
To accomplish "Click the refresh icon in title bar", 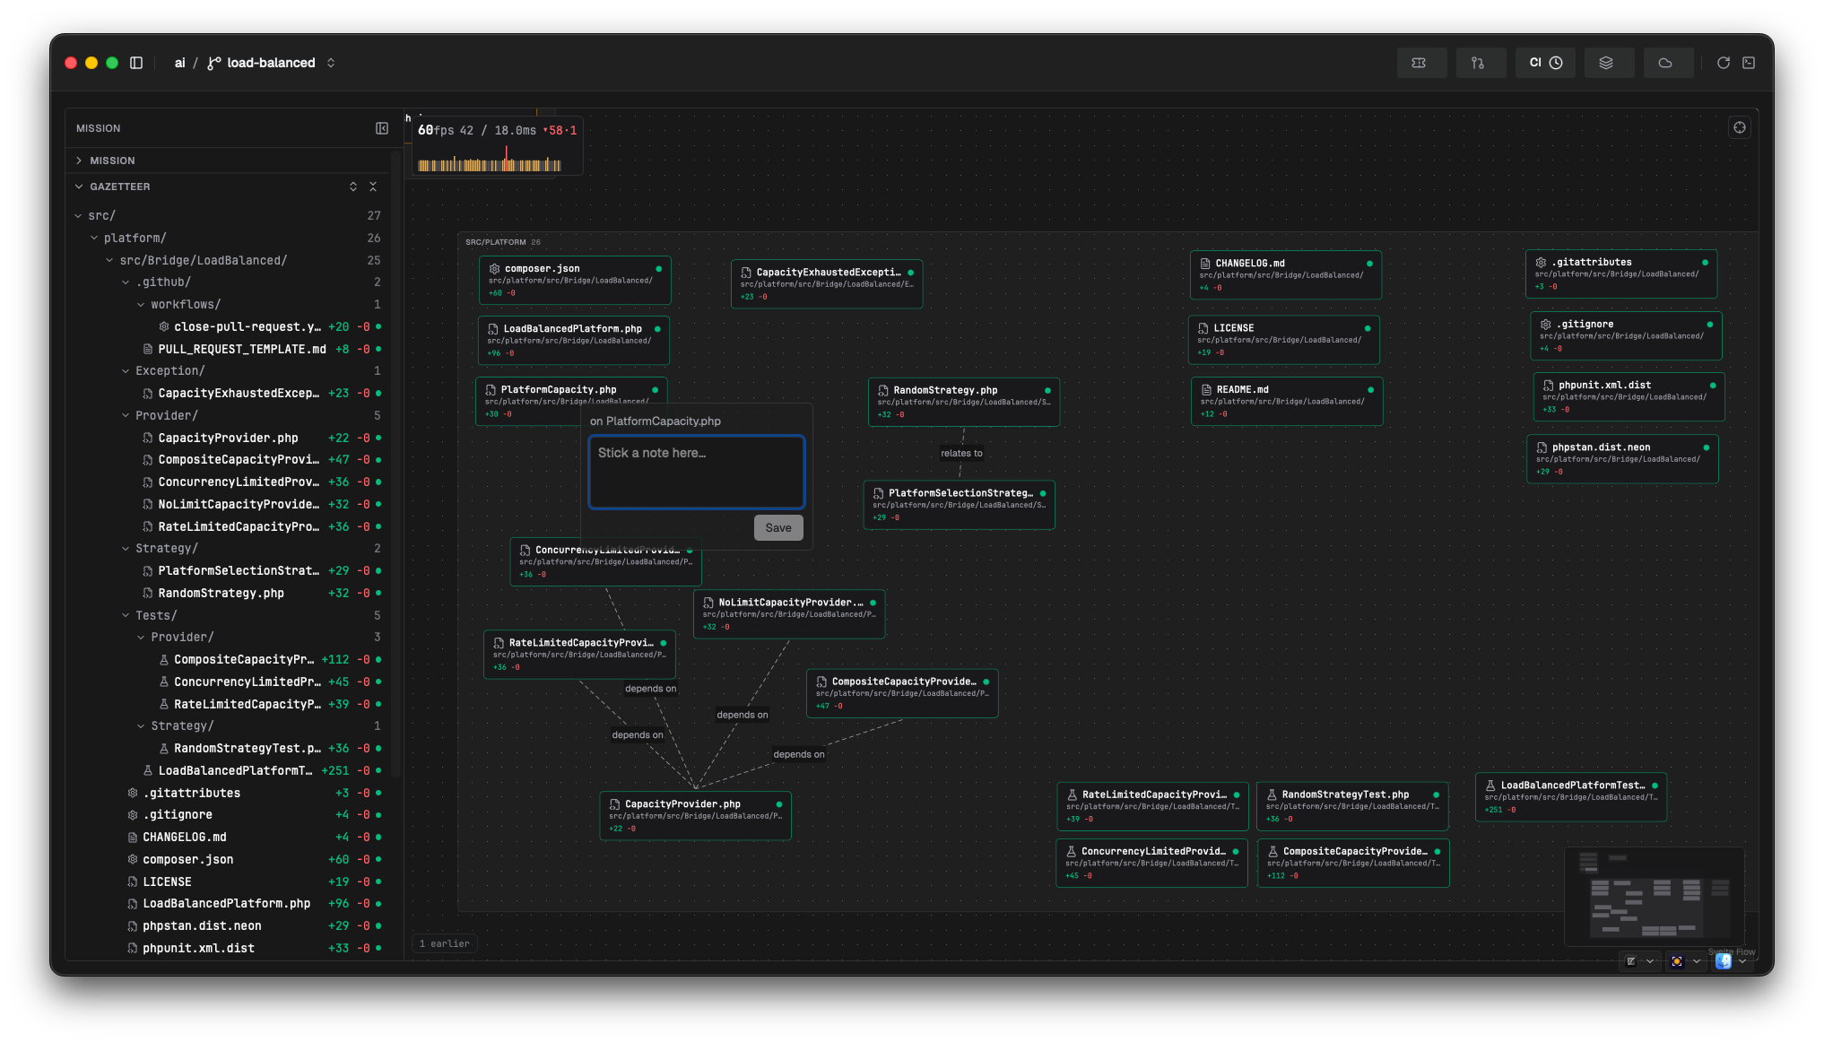I will coord(1724,63).
